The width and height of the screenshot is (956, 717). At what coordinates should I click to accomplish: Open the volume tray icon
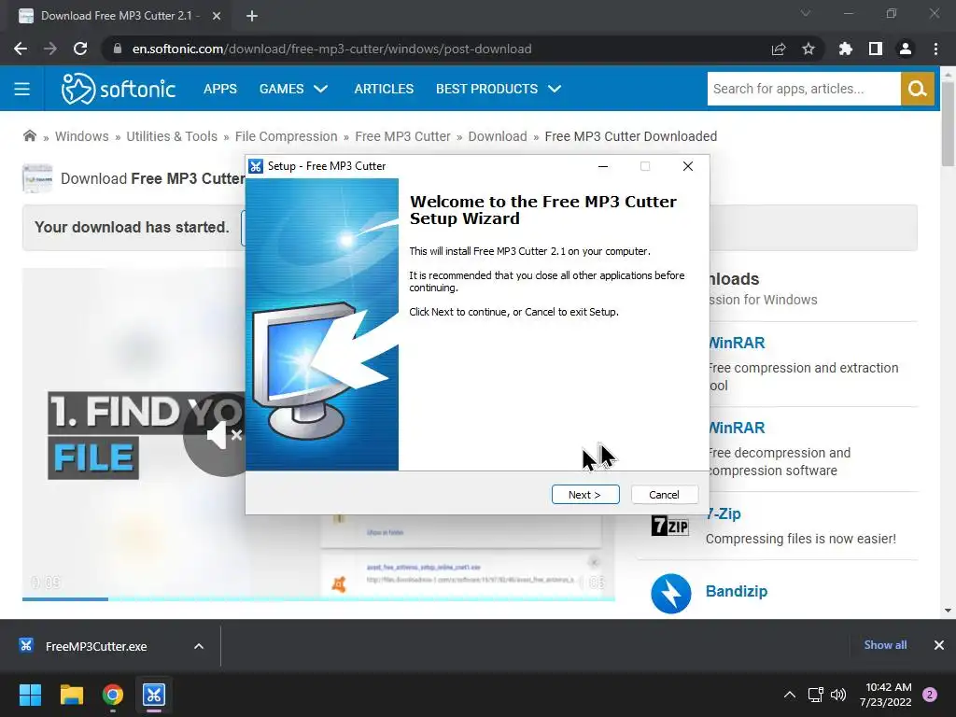[838, 695]
